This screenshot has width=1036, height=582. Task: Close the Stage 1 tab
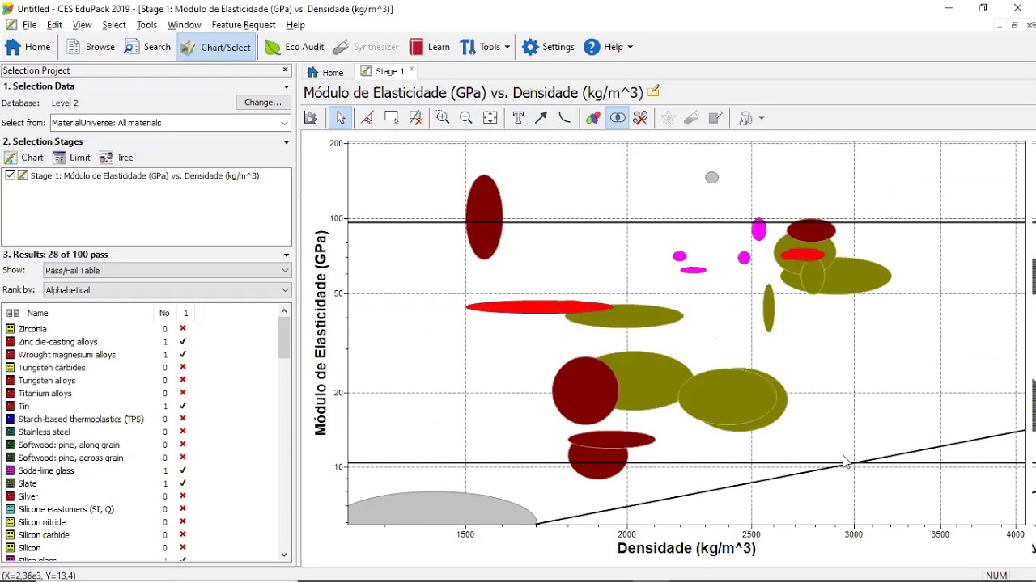coord(411,70)
